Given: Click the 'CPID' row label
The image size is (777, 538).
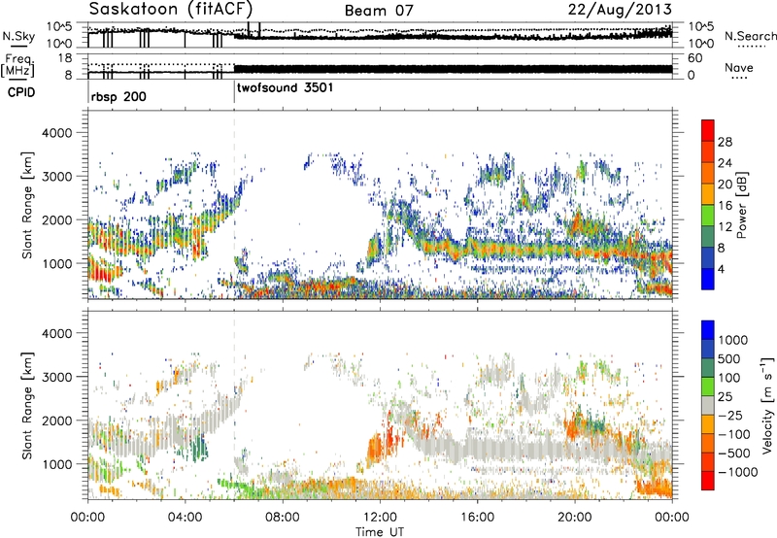Looking at the screenshot, I should click(x=21, y=92).
